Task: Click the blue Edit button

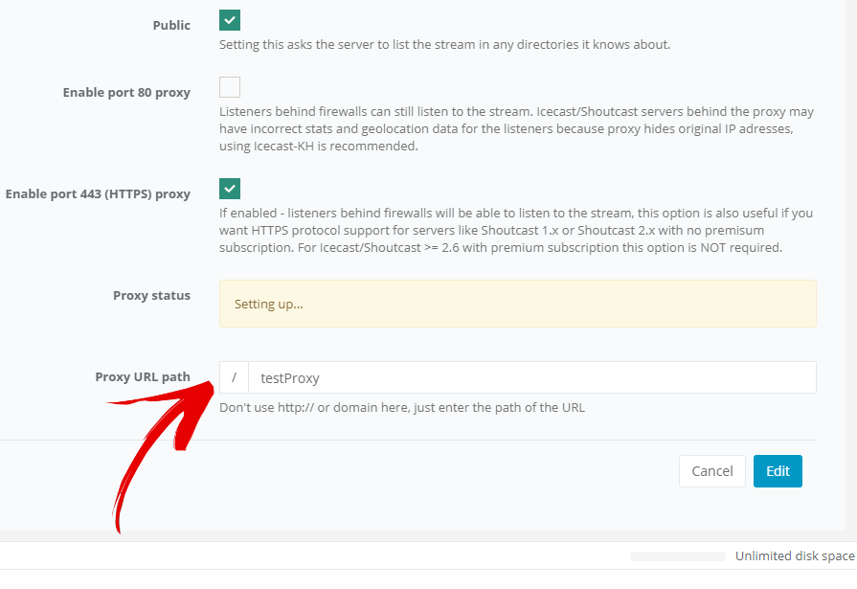Action: tap(778, 471)
